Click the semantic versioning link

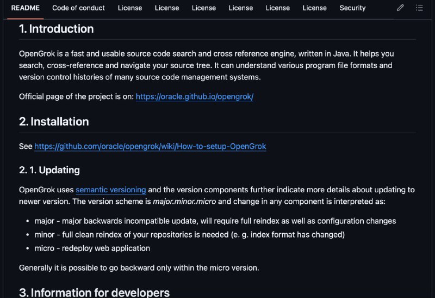(x=110, y=190)
